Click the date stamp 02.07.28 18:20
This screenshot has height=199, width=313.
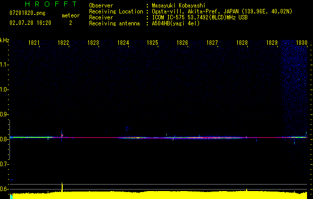click(30, 23)
